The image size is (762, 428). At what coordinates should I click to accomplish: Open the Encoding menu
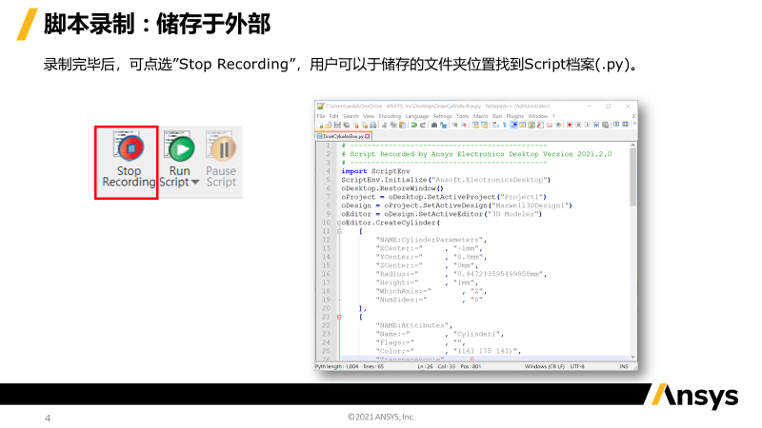click(390, 116)
